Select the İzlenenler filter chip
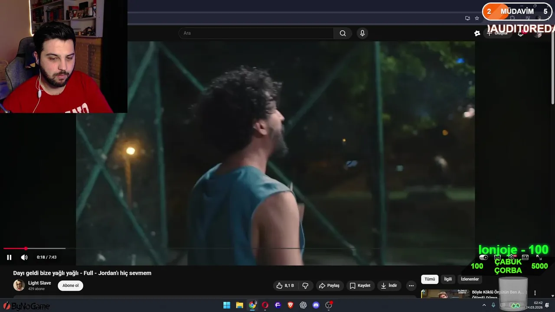Image resolution: width=555 pixels, height=312 pixels. click(470, 279)
